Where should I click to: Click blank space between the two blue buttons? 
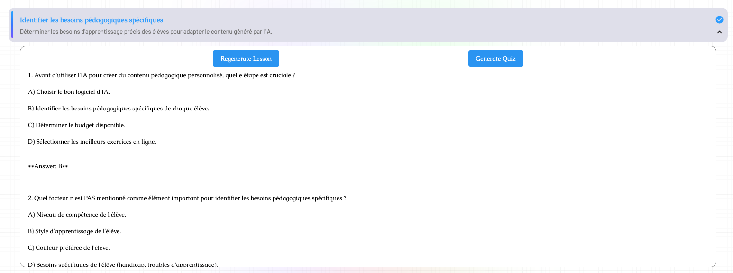[x=374, y=59]
